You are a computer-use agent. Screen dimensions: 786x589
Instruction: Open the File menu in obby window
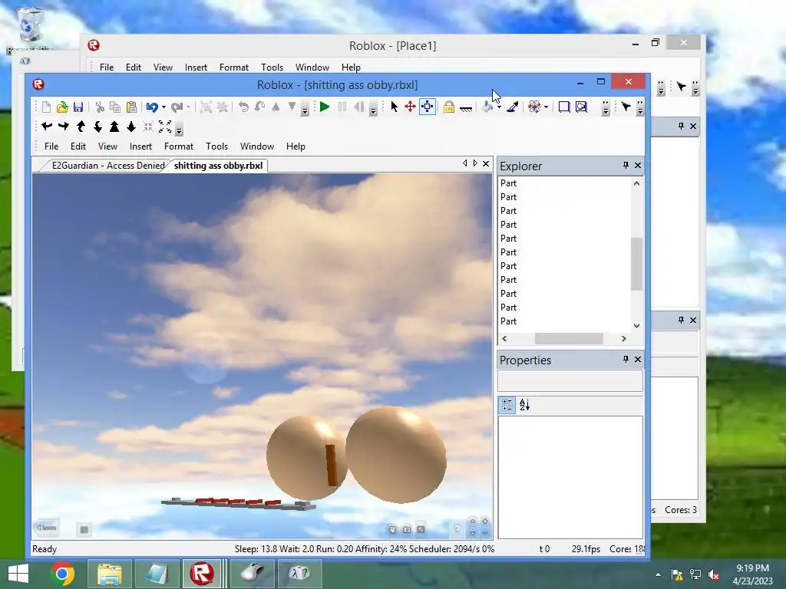click(51, 146)
